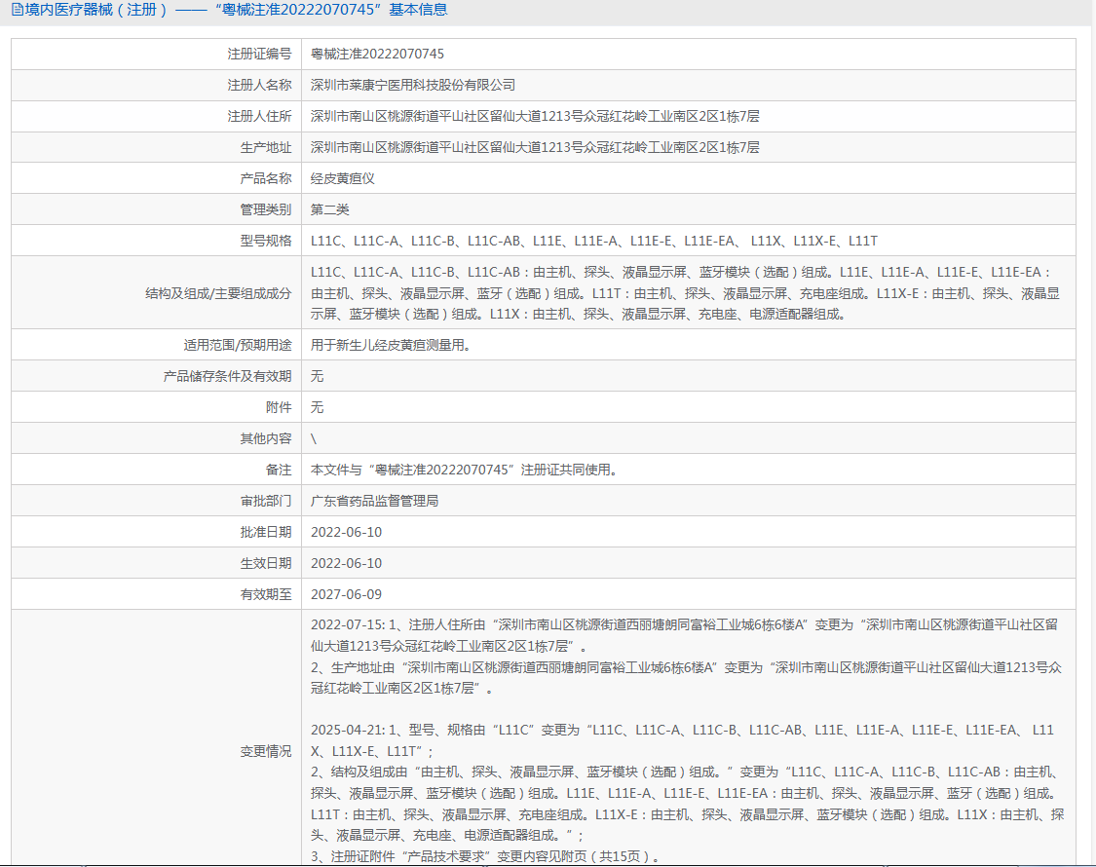
Task: Click the intended use text 用于新生儿经皮黄疸测量用
Action: pos(390,345)
